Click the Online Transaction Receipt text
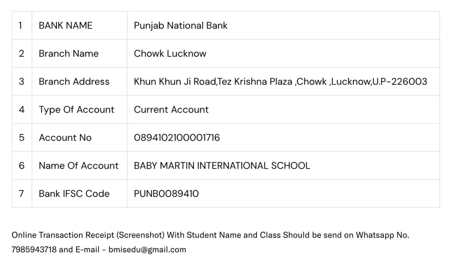The image size is (451, 261). (x=88, y=235)
